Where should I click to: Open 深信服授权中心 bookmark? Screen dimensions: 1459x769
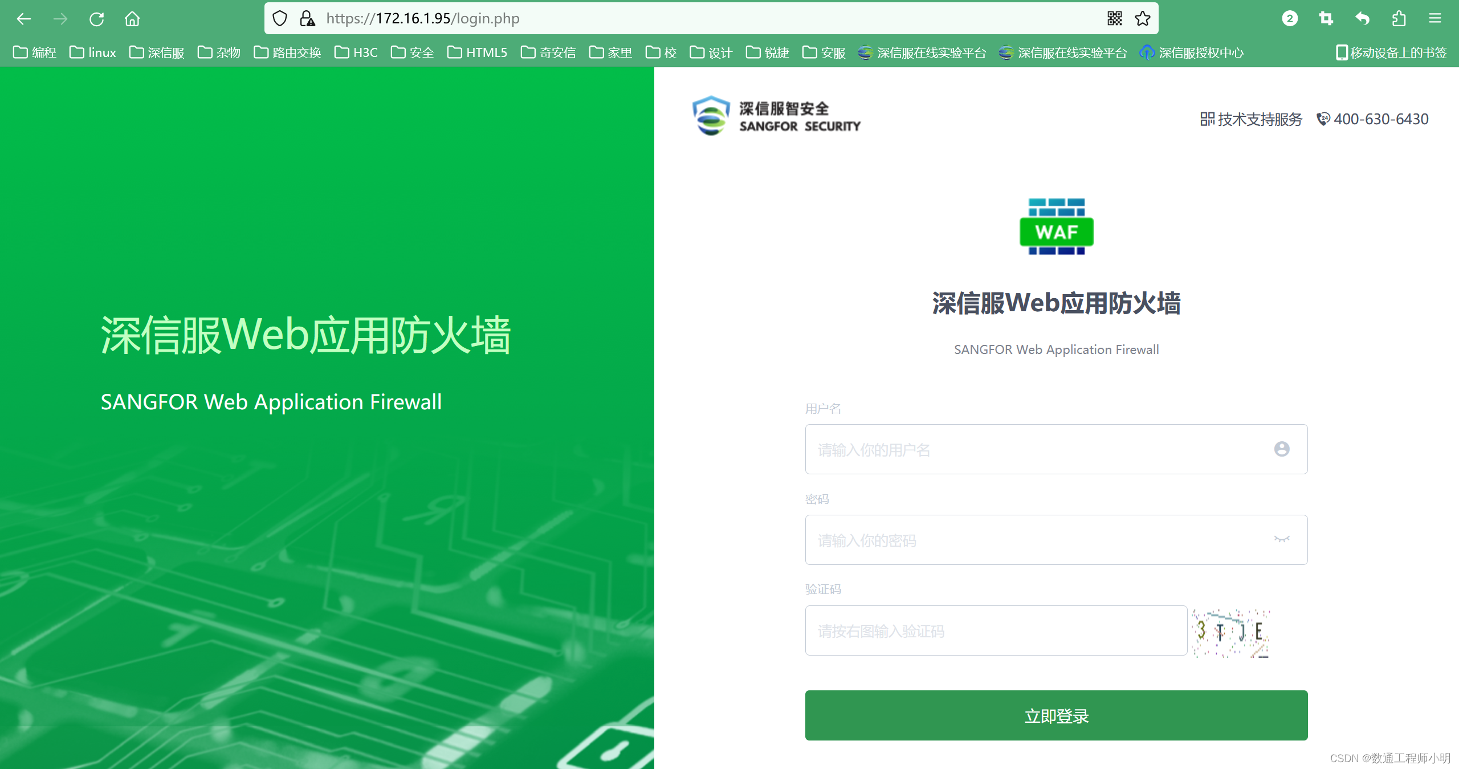(1192, 52)
